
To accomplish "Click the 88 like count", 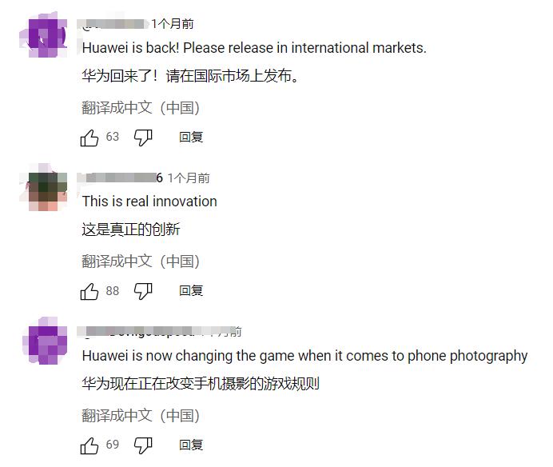I will click(113, 291).
